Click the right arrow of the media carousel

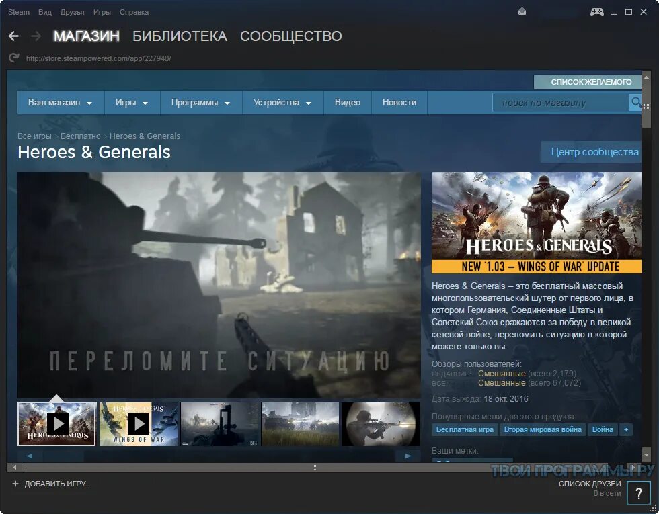tap(408, 456)
